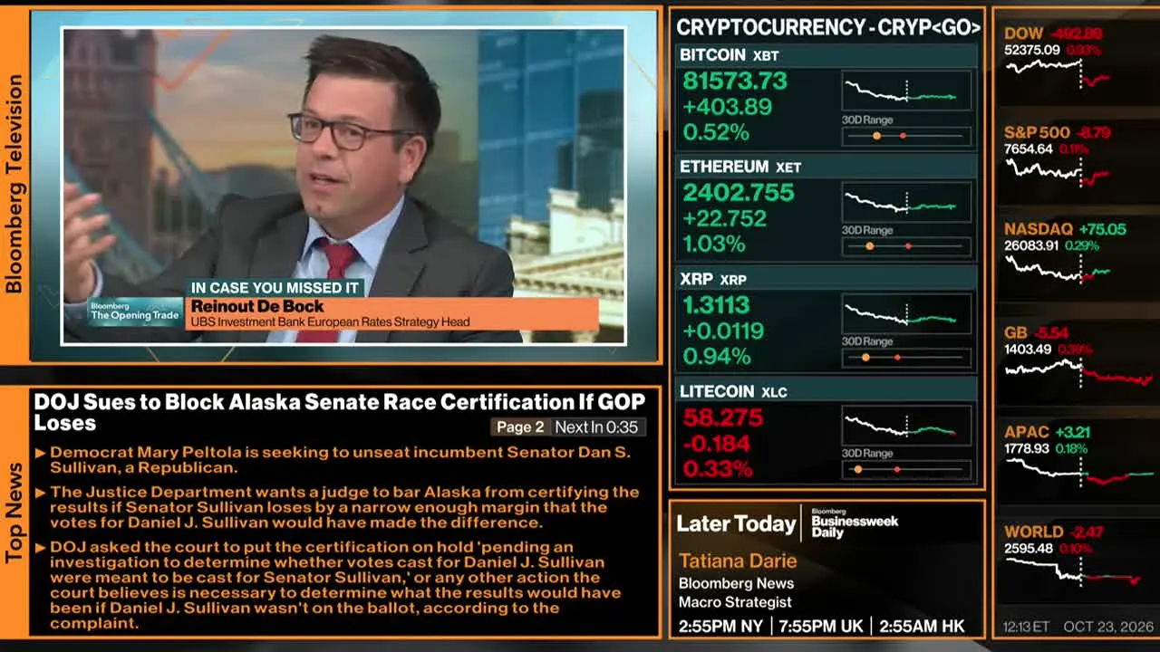This screenshot has width=1160, height=652.
Task: Click the CRYPTOCURRENCY - CRYP<GO> header
Action: coord(828,28)
